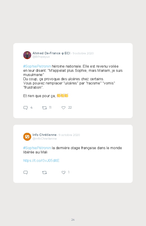The width and height of the screenshot is (146, 226).
Task: Like the Info Chrétienne tweet via heart icon
Action: 63,172
